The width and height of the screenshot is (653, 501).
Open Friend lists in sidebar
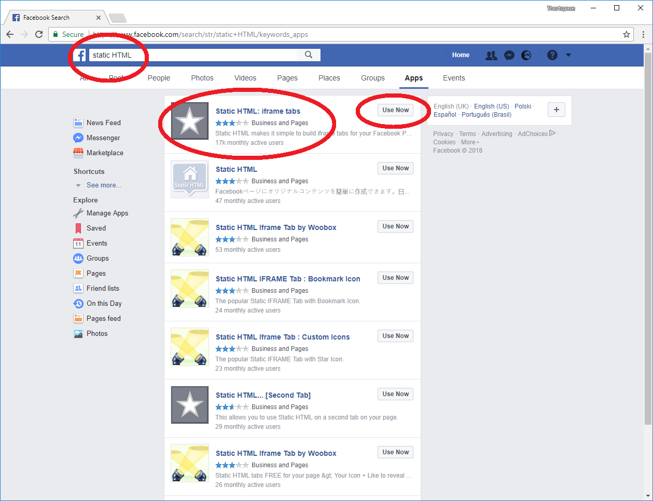(96, 288)
